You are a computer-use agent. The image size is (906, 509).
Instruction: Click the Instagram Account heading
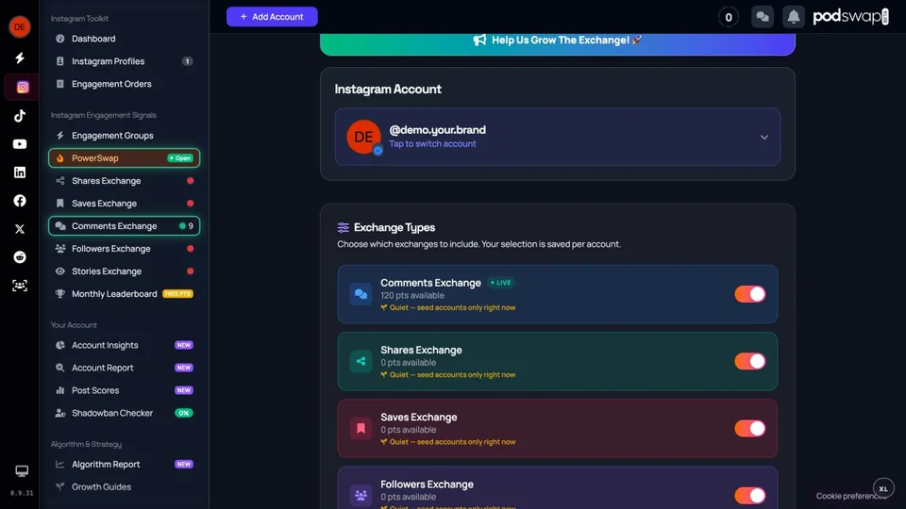(388, 89)
